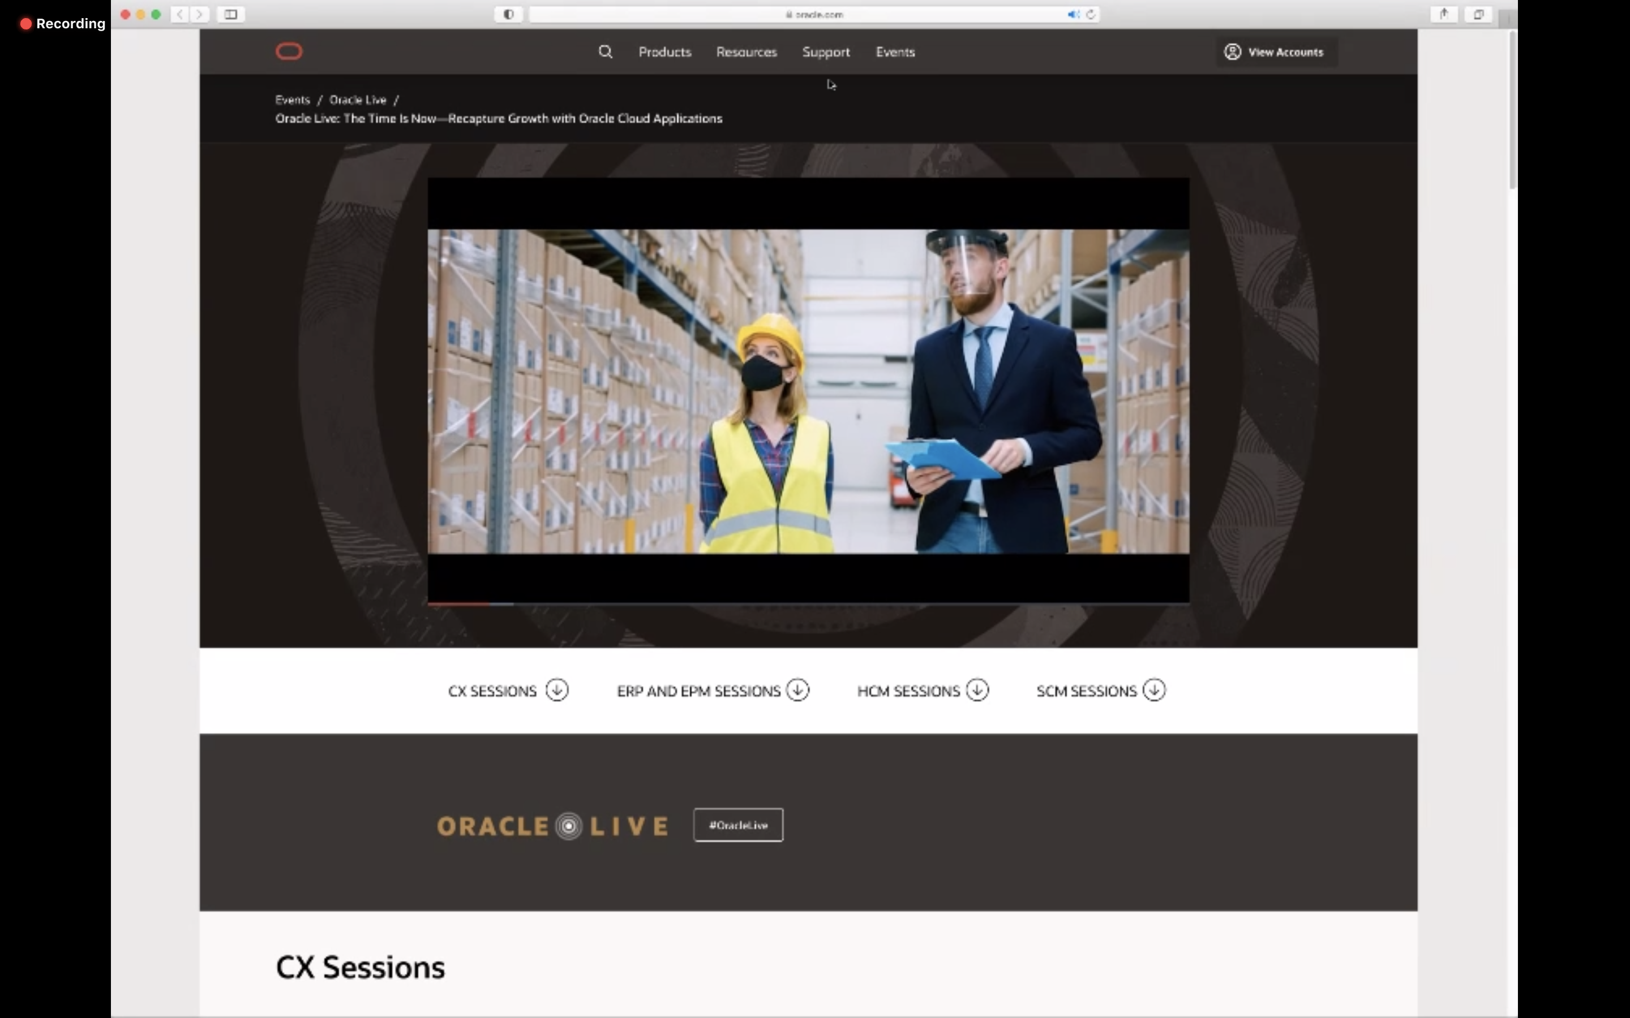The image size is (1630, 1018).
Task: Jump to HCM SESSIONS link
Action: (x=908, y=691)
